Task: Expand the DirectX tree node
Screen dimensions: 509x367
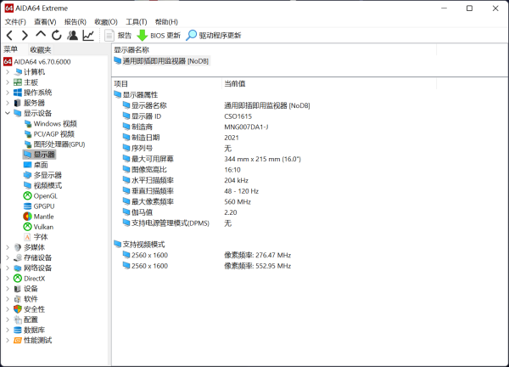Action: pyautogui.click(x=8, y=279)
